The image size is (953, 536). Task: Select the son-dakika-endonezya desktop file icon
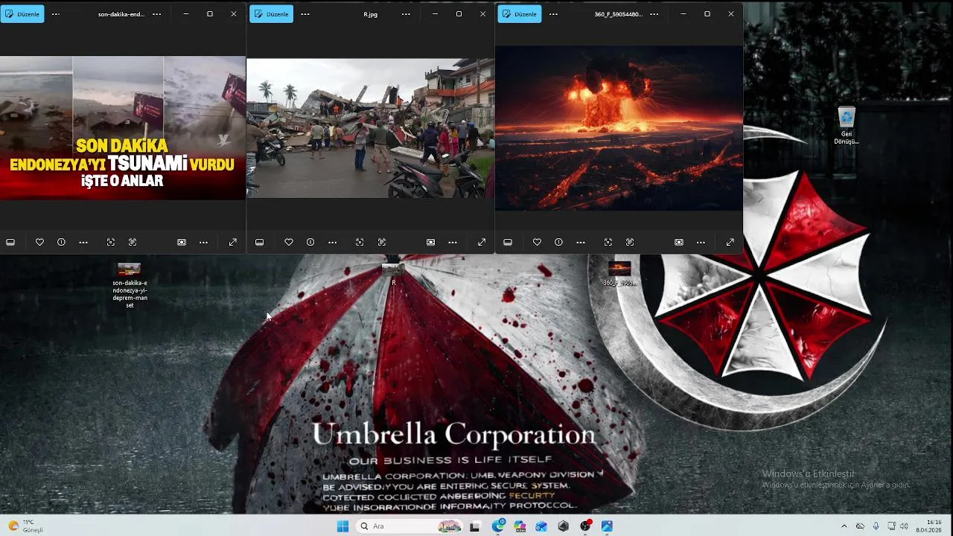(130, 286)
